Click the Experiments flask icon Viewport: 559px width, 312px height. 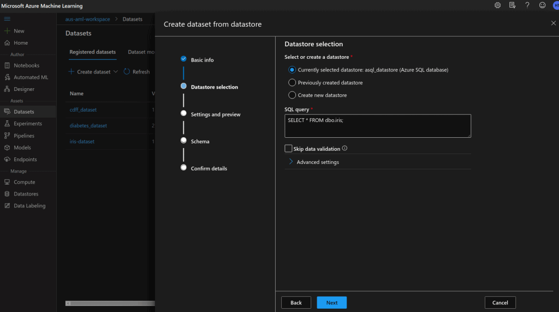(x=7, y=124)
